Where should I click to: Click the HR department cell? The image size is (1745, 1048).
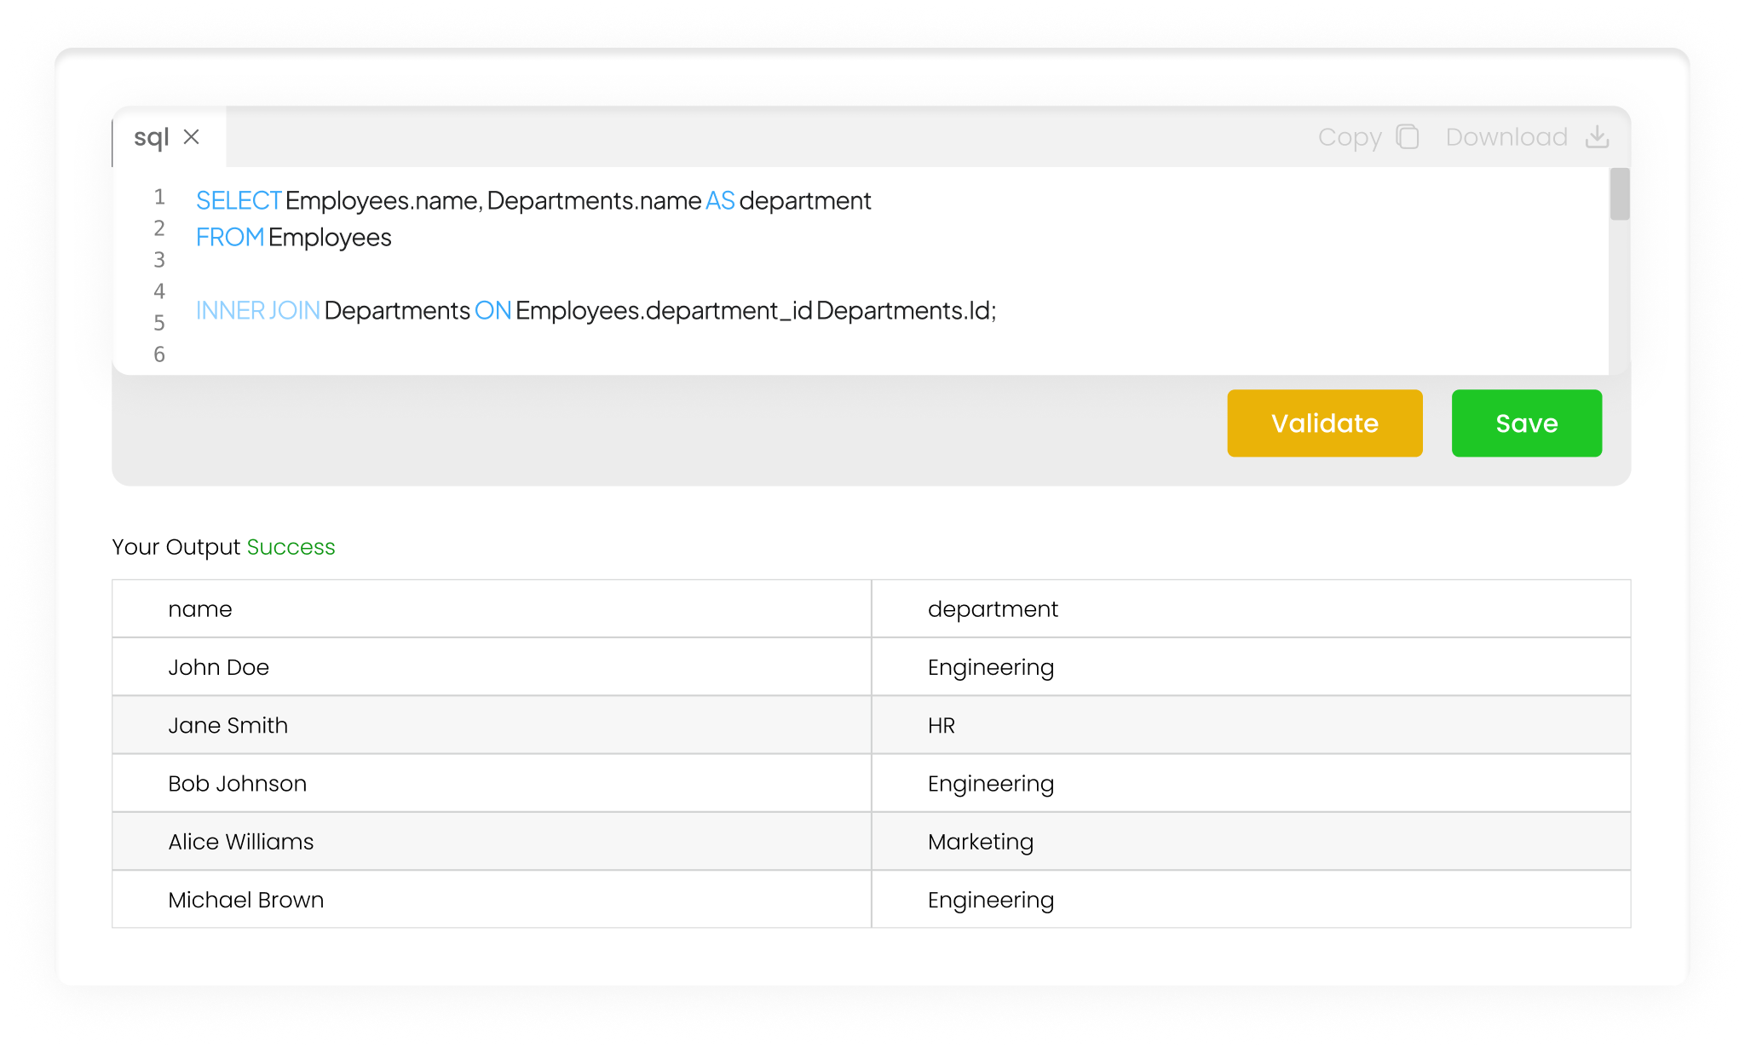[1251, 725]
